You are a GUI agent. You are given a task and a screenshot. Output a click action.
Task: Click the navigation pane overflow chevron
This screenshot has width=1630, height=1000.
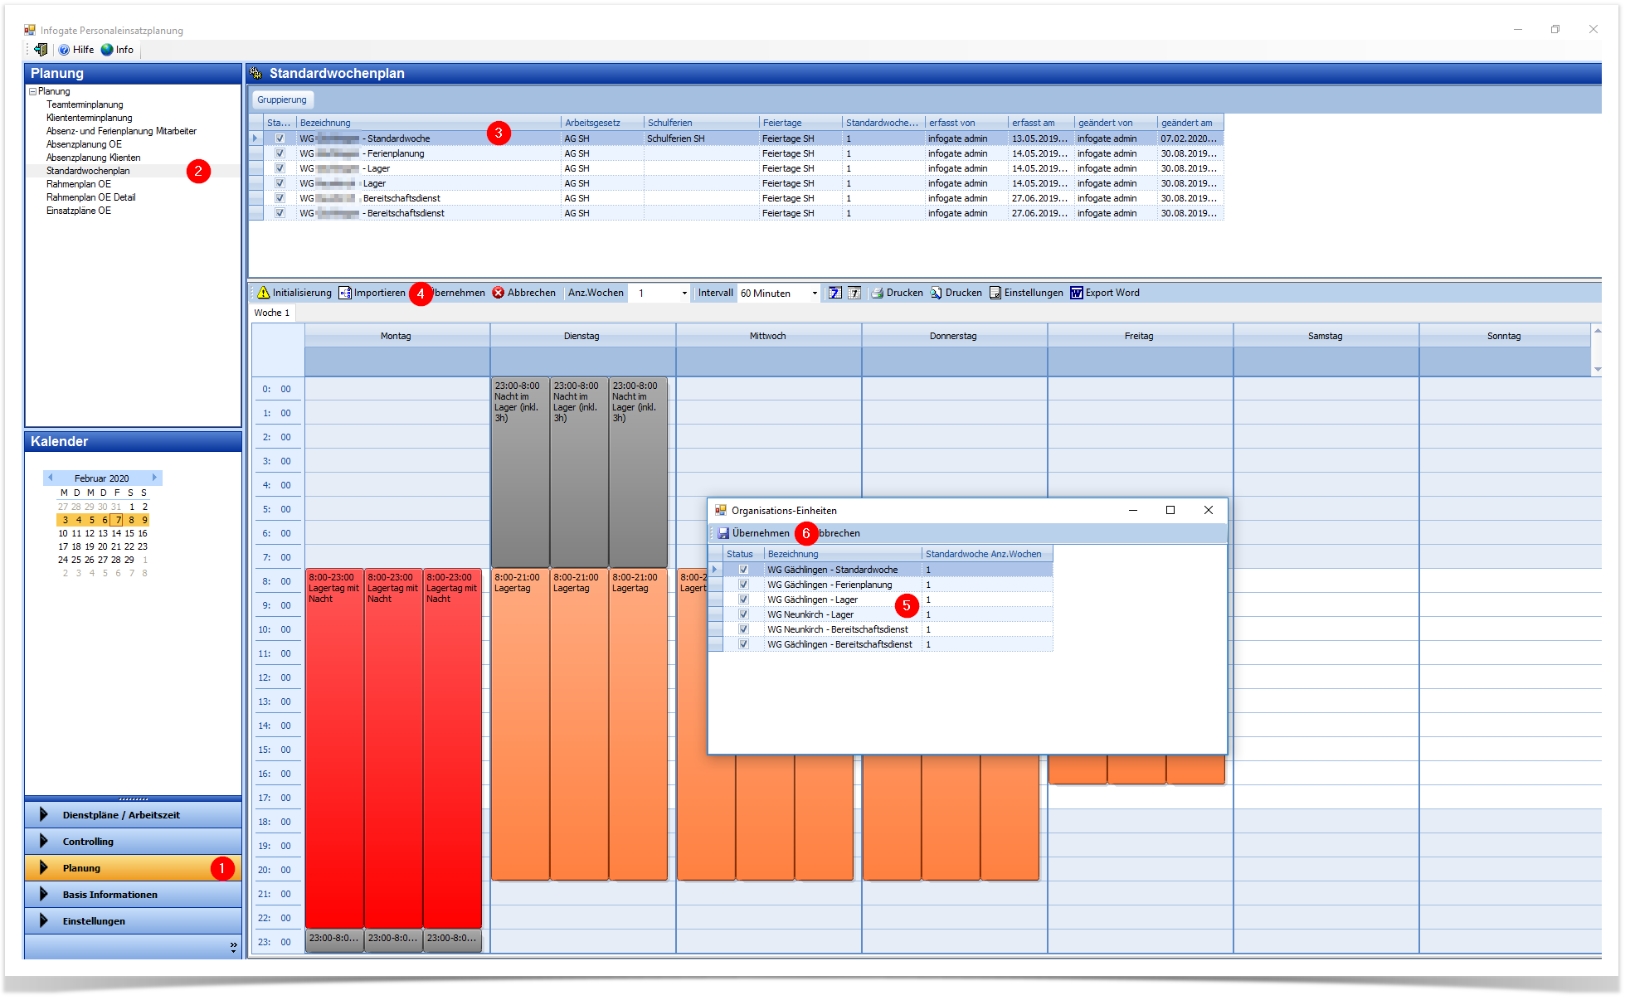(x=233, y=946)
